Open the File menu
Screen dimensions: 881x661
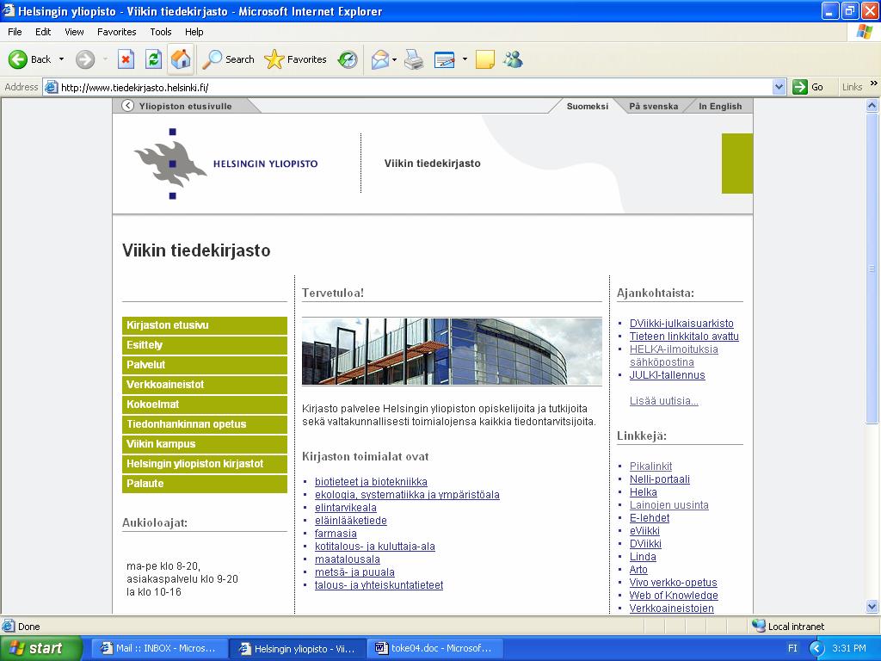(x=15, y=32)
